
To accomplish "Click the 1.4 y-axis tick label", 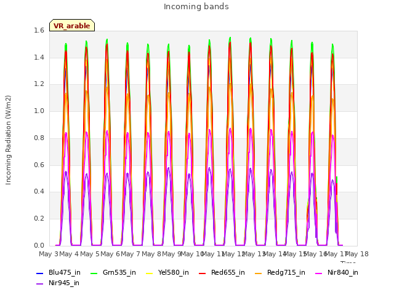I will coord(39,57).
